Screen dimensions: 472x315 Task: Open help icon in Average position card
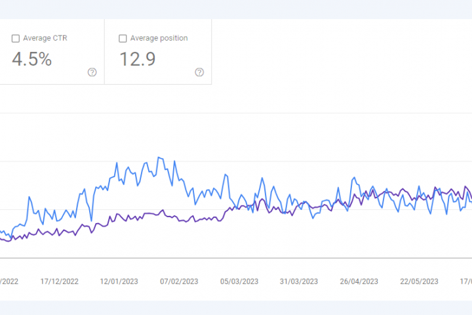(199, 72)
